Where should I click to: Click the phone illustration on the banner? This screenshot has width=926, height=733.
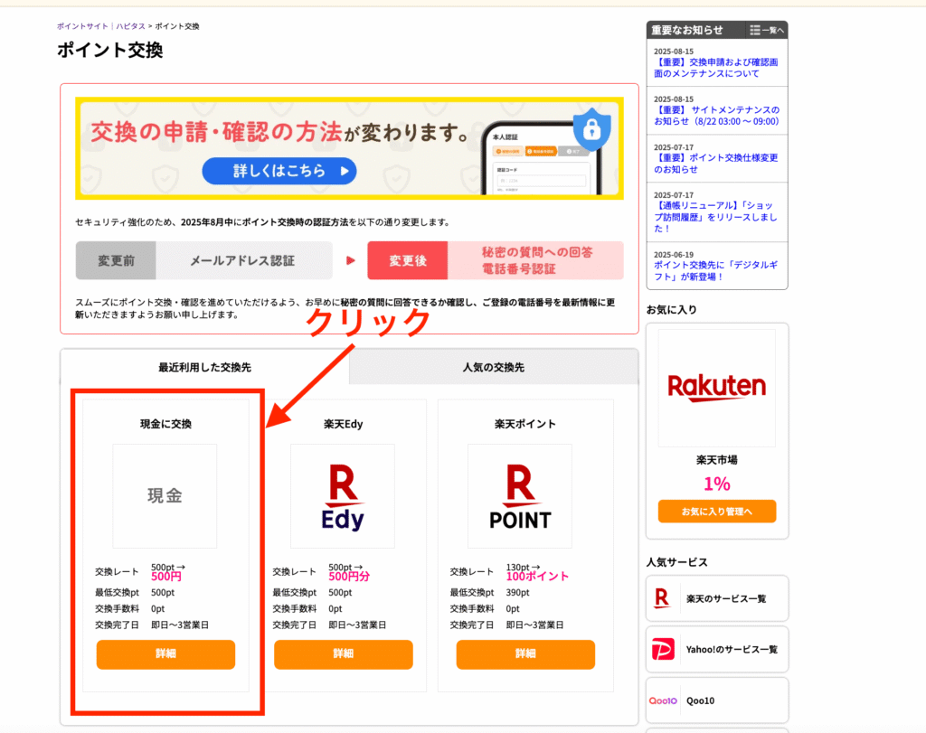pos(542,159)
